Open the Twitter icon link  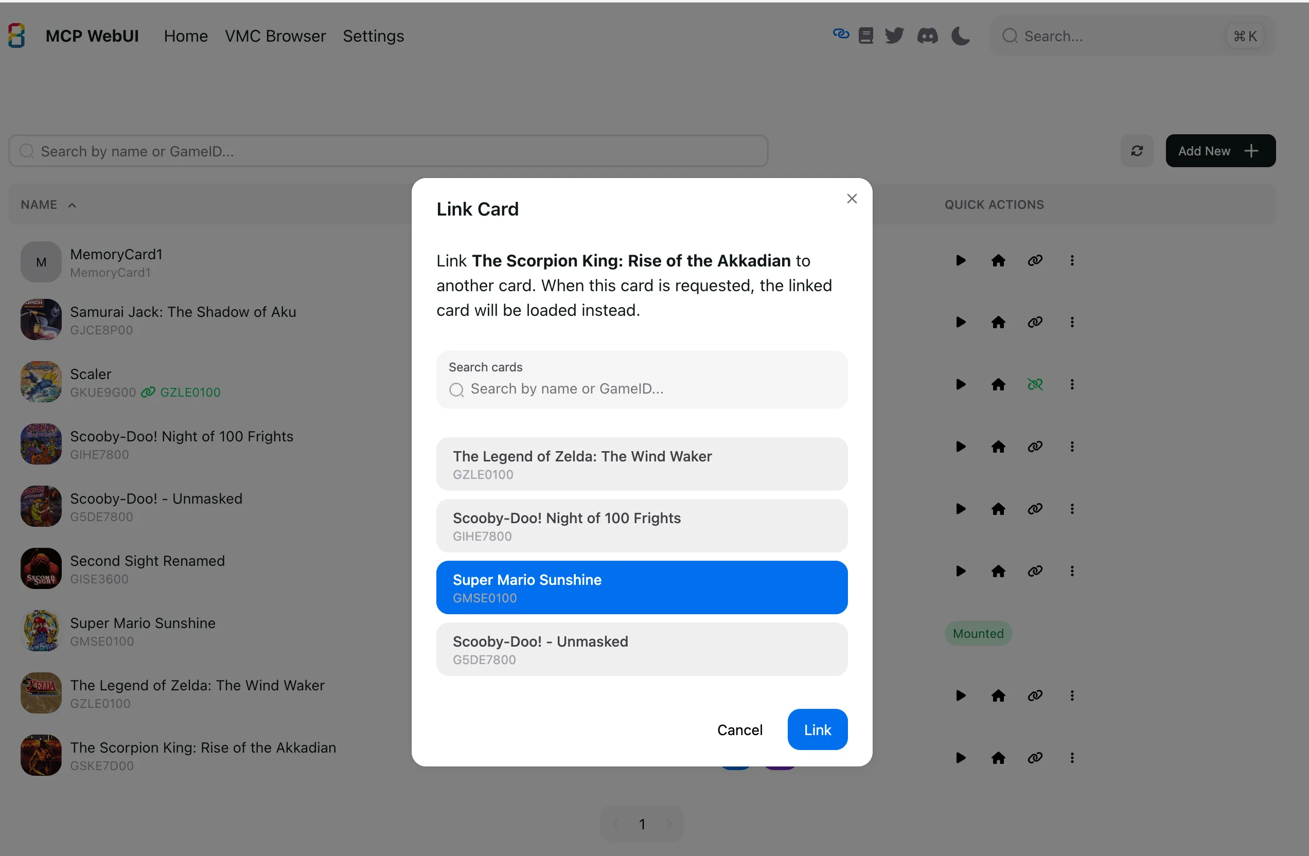coord(894,35)
